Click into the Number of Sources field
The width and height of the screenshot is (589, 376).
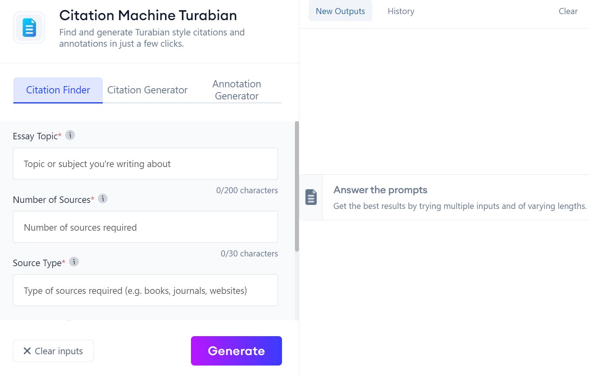[x=145, y=227]
